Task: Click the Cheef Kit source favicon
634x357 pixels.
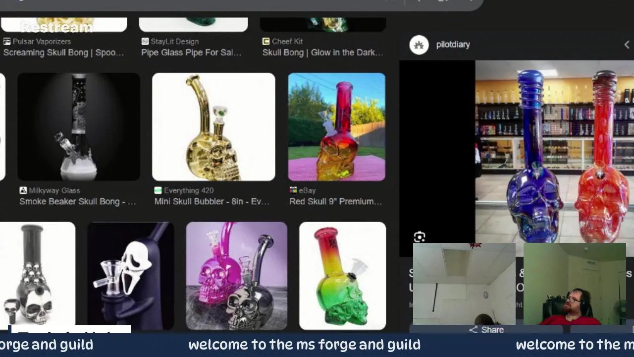Action: 266,42
